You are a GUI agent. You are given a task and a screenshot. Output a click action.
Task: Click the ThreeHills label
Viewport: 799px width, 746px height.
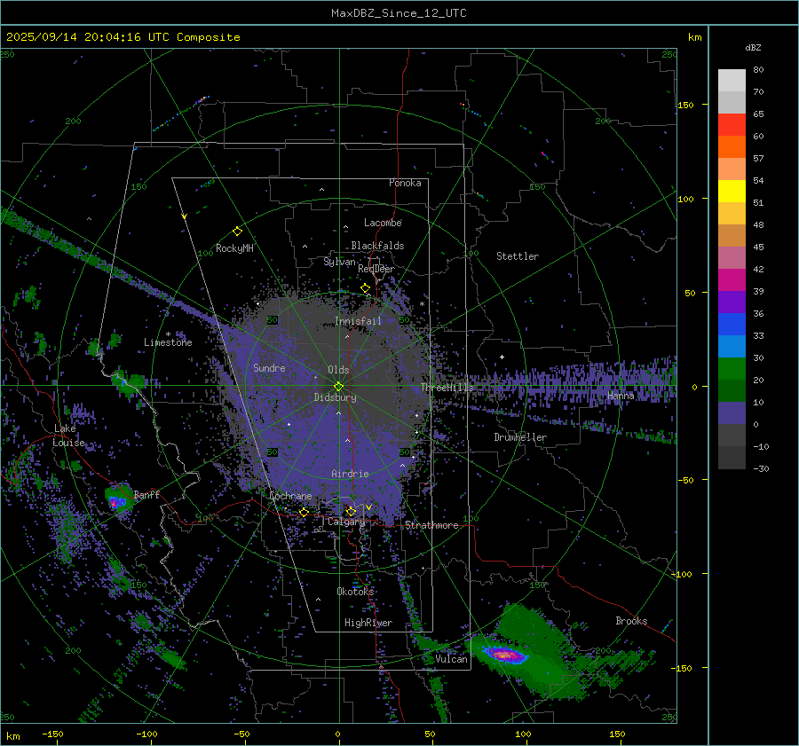[x=447, y=388]
